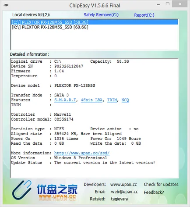Click the Update Status latest version message
Screen dimensions: 190x207
[105, 163]
